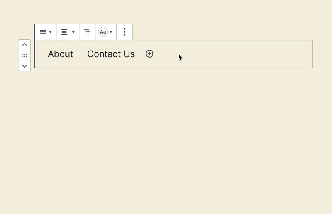Add a new menu item with plus

(x=149, y=54)
